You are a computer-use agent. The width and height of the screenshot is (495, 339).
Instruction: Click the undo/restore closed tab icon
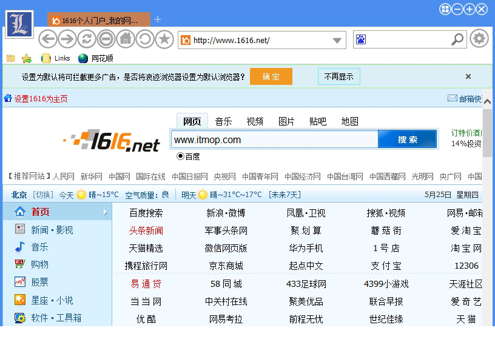[145, 39]
